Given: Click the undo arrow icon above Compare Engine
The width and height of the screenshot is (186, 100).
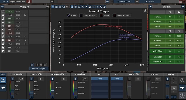Looking at the screenshot, I should click(x=41, y=65).
